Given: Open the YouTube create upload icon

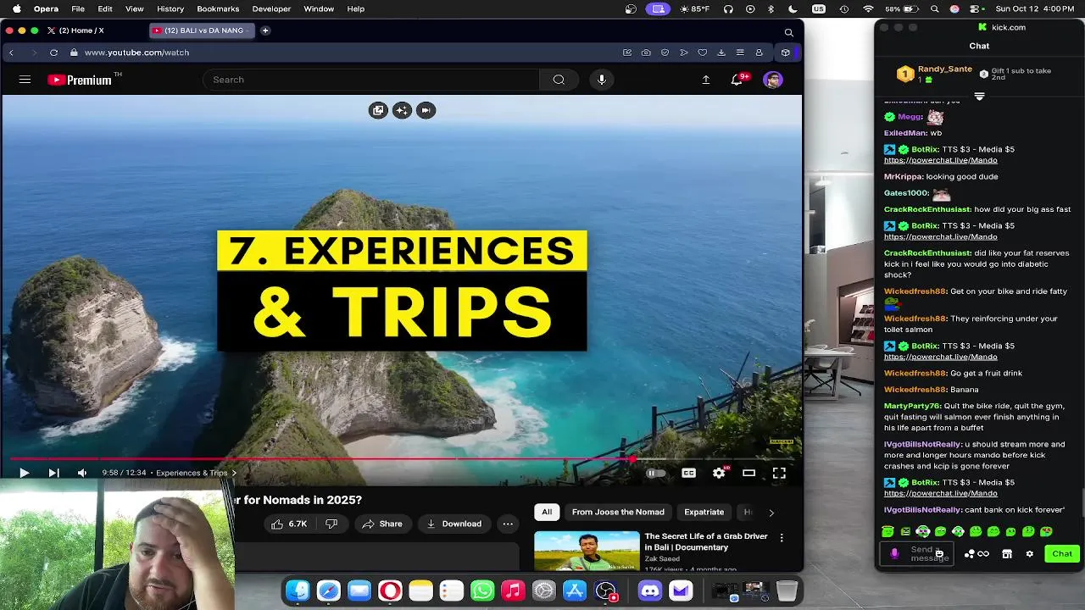Looking at the screenshot, I should pos(705,80).
